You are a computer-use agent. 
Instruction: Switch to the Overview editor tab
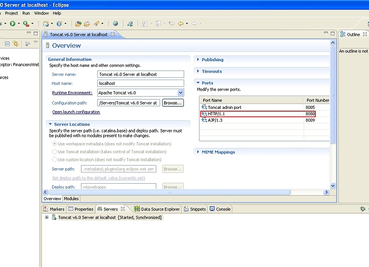[x=52, y=199]
